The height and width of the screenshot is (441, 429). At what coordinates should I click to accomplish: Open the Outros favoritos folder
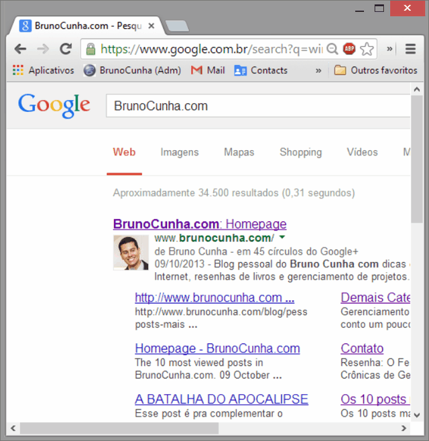point(375,70)
